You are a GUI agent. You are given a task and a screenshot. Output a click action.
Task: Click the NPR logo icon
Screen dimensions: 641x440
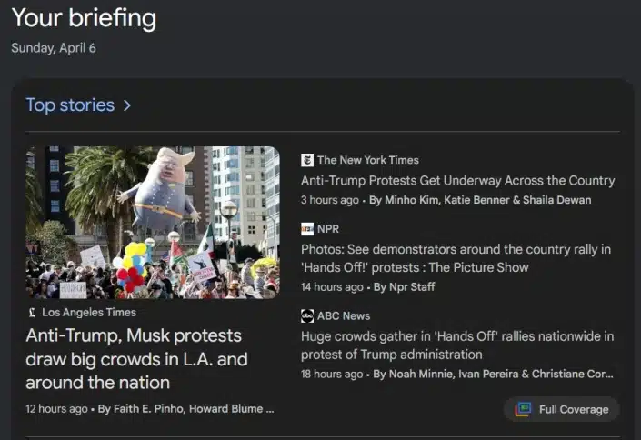tap(307, 229)
